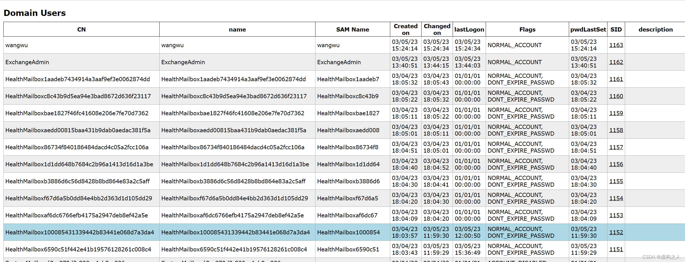685x262 pixels.
Task: Click name cell HealthMailbox100085431339442b83441e068d7a3da4
Action: click(237, 232)
